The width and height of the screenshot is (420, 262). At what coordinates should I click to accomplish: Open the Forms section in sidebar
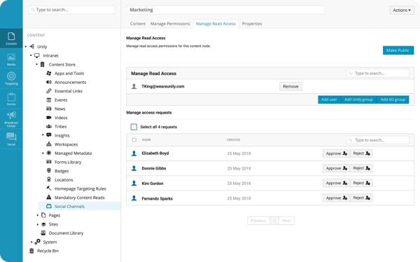coord(11,98)
